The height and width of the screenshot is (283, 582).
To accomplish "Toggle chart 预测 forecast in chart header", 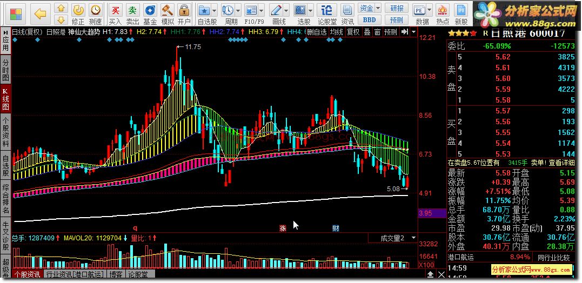I will (391, 32).
